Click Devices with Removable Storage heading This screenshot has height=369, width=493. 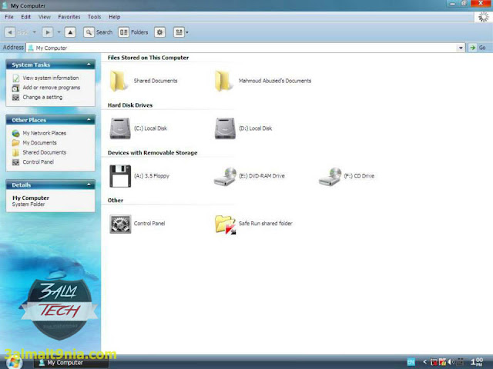153,153
